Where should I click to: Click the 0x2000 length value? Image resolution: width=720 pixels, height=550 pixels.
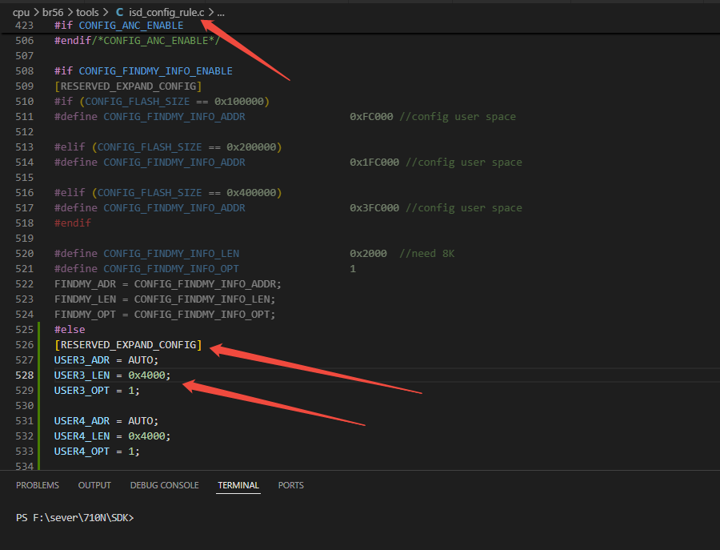(368, 253)
